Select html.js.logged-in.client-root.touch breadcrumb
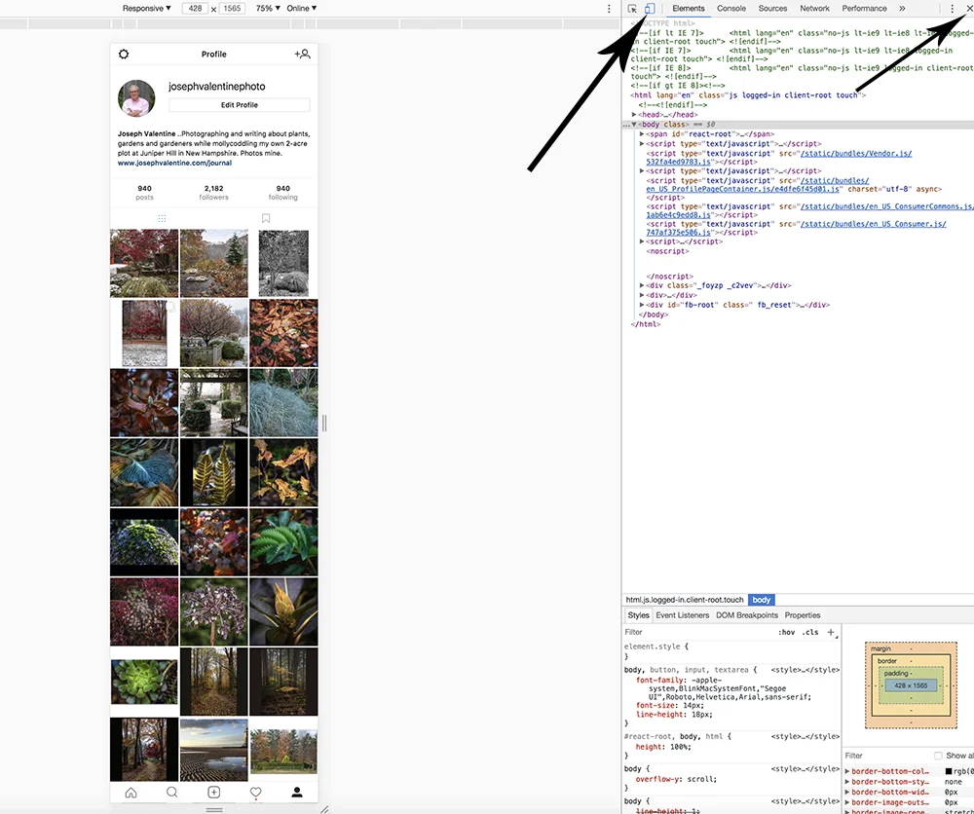The height and width of the screenshot is (814, 974). 685,600
